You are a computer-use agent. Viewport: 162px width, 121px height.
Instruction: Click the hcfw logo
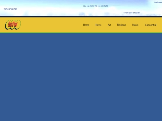tap(13, 25)
